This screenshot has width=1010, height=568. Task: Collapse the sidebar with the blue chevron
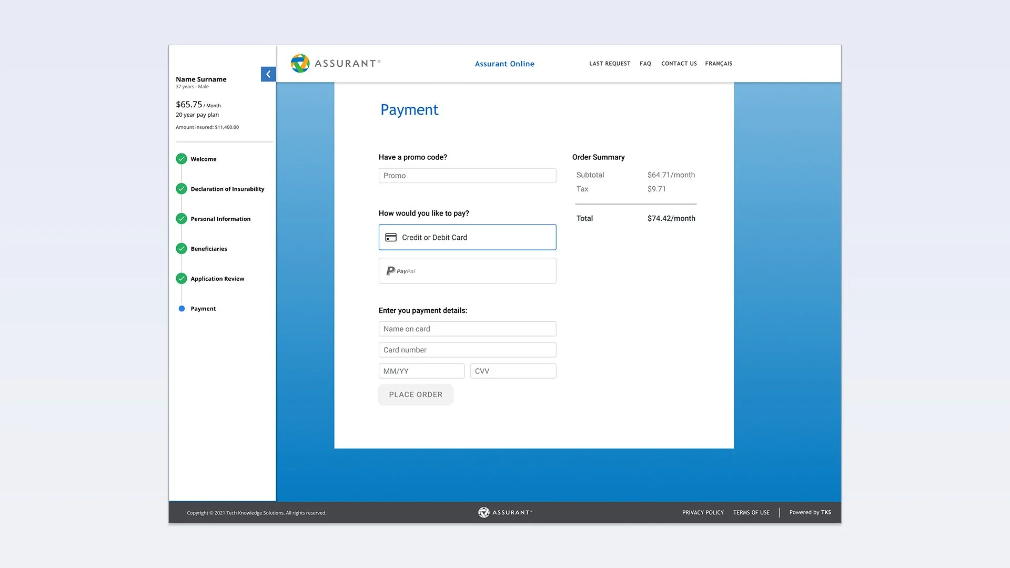pos(268,74)
